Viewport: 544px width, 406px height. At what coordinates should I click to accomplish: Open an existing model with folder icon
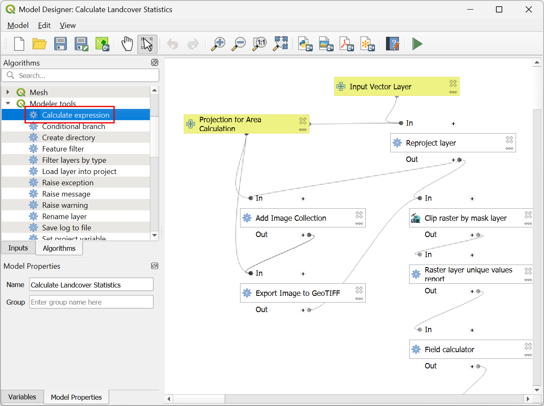coord(40,44)
